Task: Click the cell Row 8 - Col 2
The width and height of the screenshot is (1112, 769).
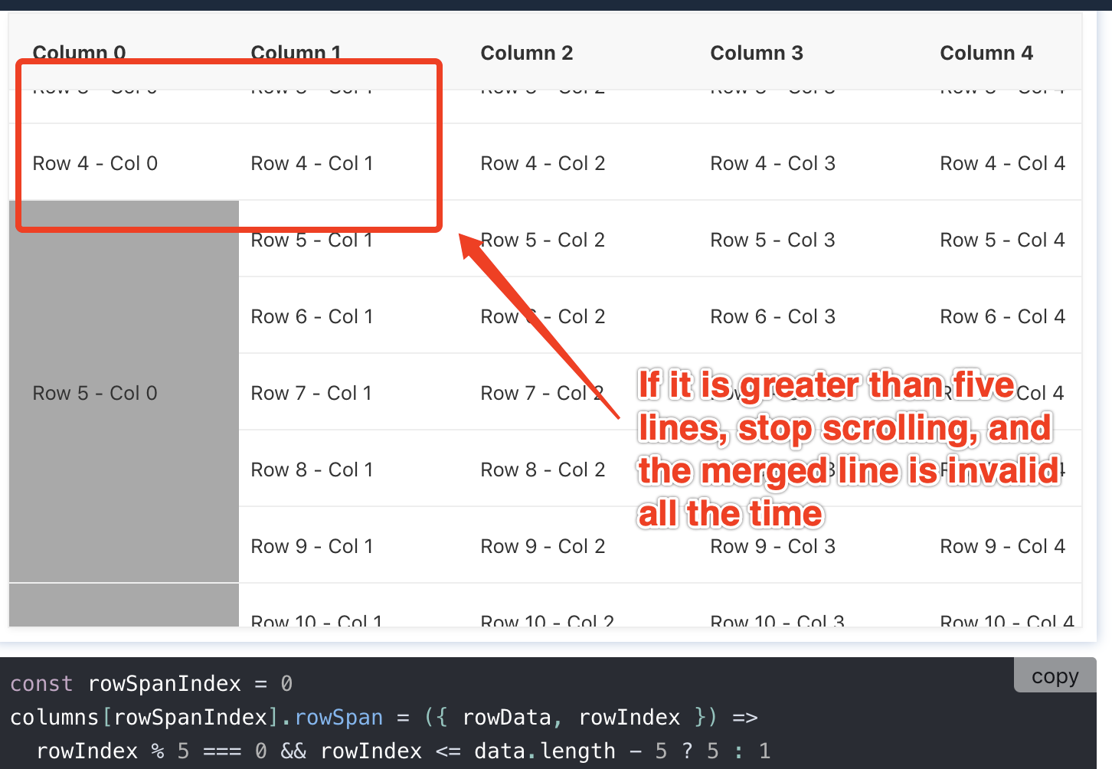Action: coord(543,469)
